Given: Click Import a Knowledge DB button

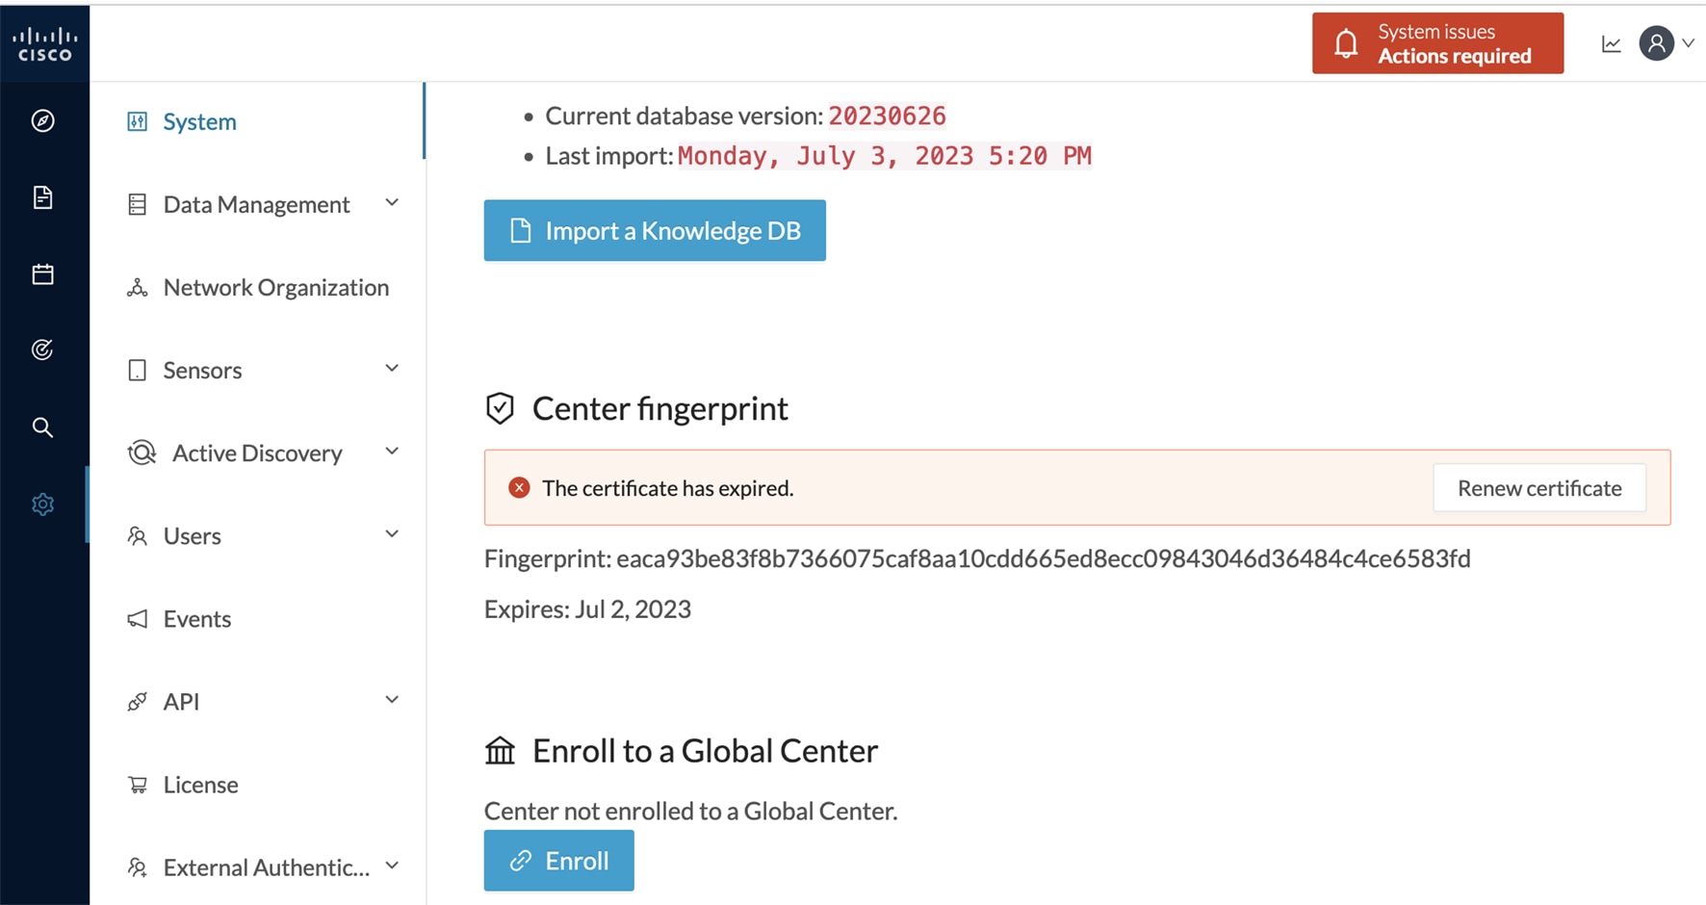Looking at the screenshot, I should click(x=655, y=230).
